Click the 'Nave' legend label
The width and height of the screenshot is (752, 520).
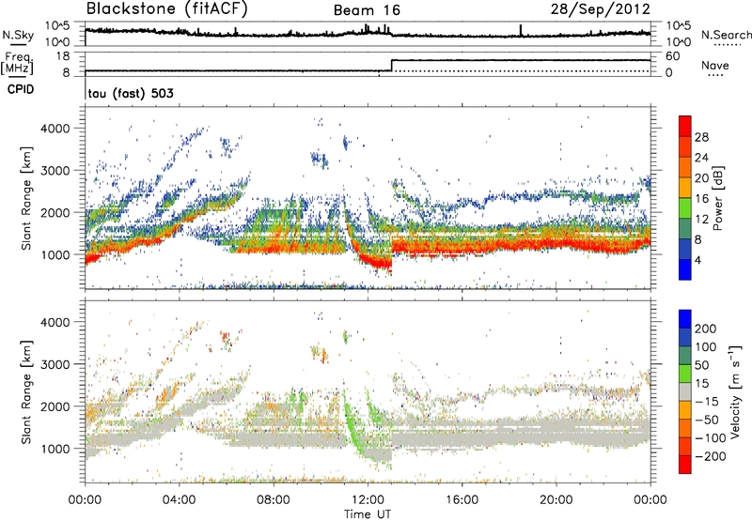tap(715, 65)
